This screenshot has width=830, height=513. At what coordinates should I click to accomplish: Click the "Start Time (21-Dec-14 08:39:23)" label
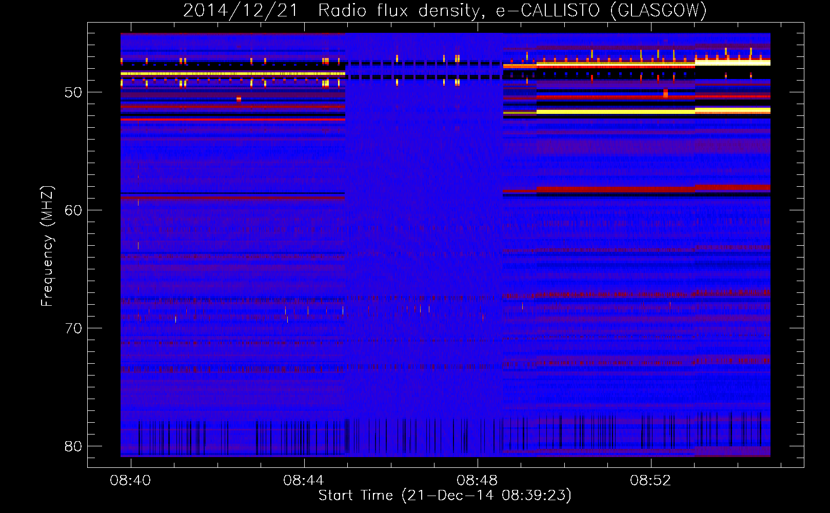click(x=445, y=495)
